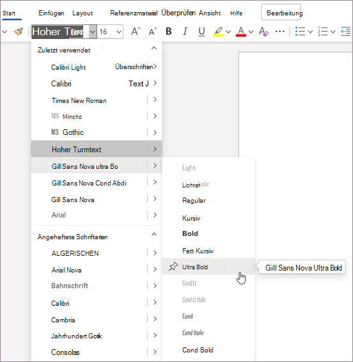The height and width of the screenshot is (362, 353).
Task: Pick the Cond Bold font style
Action: click(x=198, y=350)
